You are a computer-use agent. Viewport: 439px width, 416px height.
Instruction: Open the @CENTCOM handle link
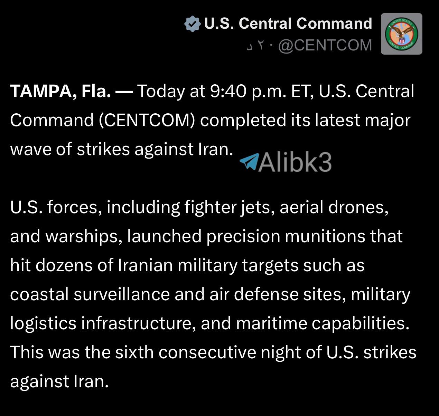[325, 45]
